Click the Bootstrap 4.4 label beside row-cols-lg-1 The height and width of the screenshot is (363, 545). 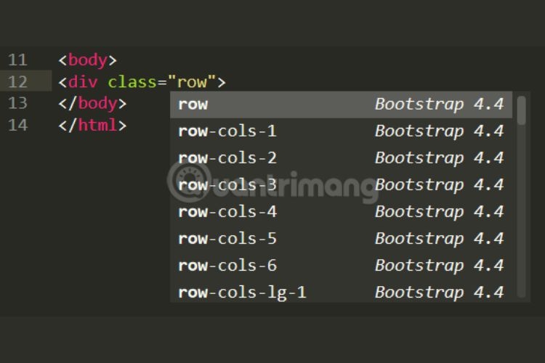[440, 293]
